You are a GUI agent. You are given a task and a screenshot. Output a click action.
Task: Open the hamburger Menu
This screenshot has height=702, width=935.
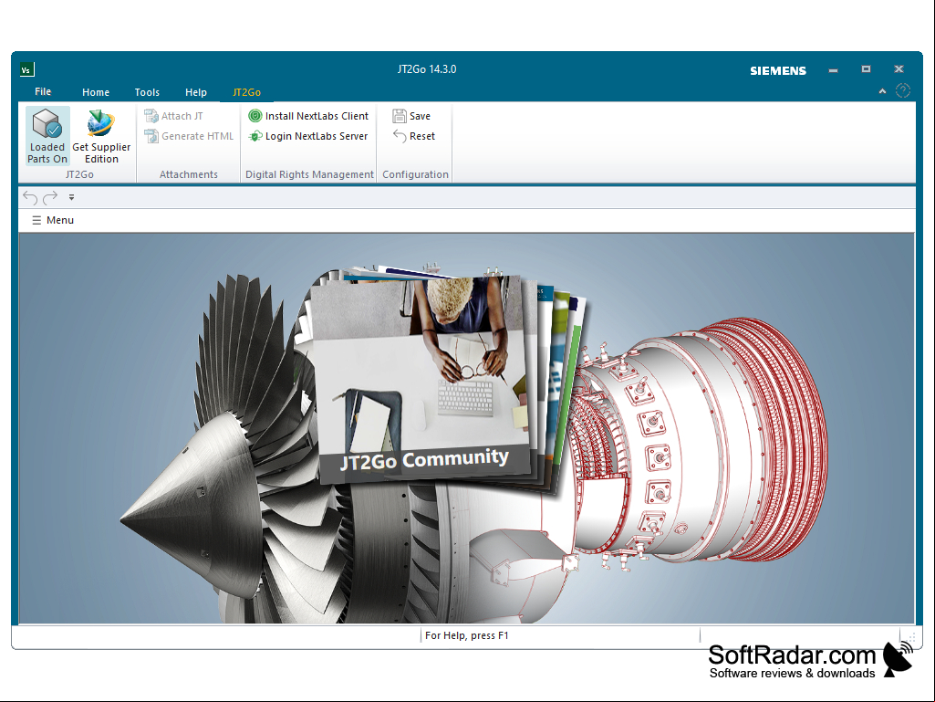coord(53,220)
